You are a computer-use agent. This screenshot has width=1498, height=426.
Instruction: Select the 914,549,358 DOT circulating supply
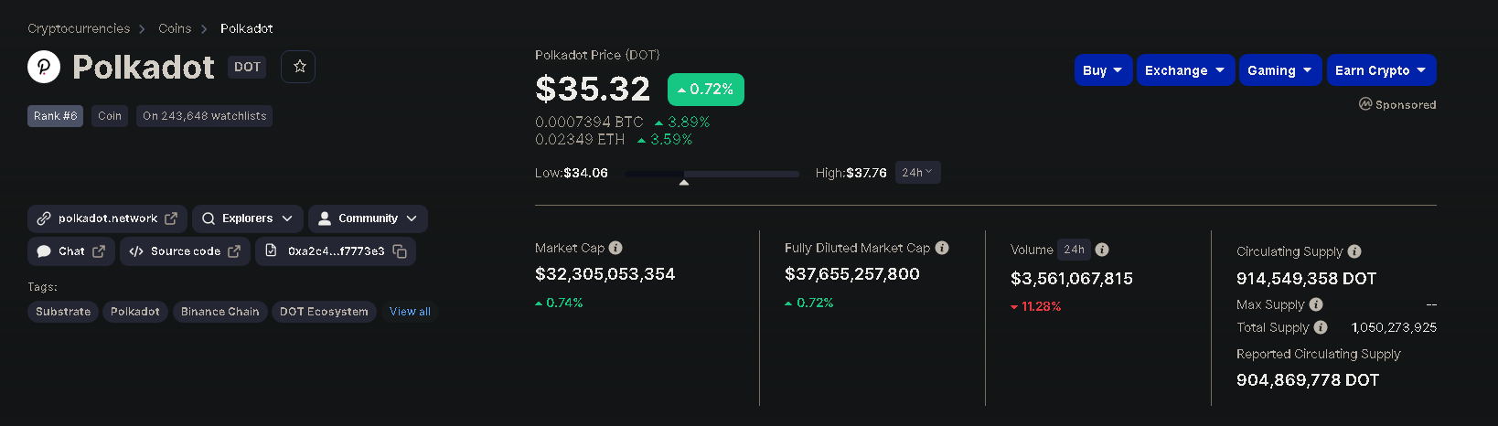point(1306,279)
